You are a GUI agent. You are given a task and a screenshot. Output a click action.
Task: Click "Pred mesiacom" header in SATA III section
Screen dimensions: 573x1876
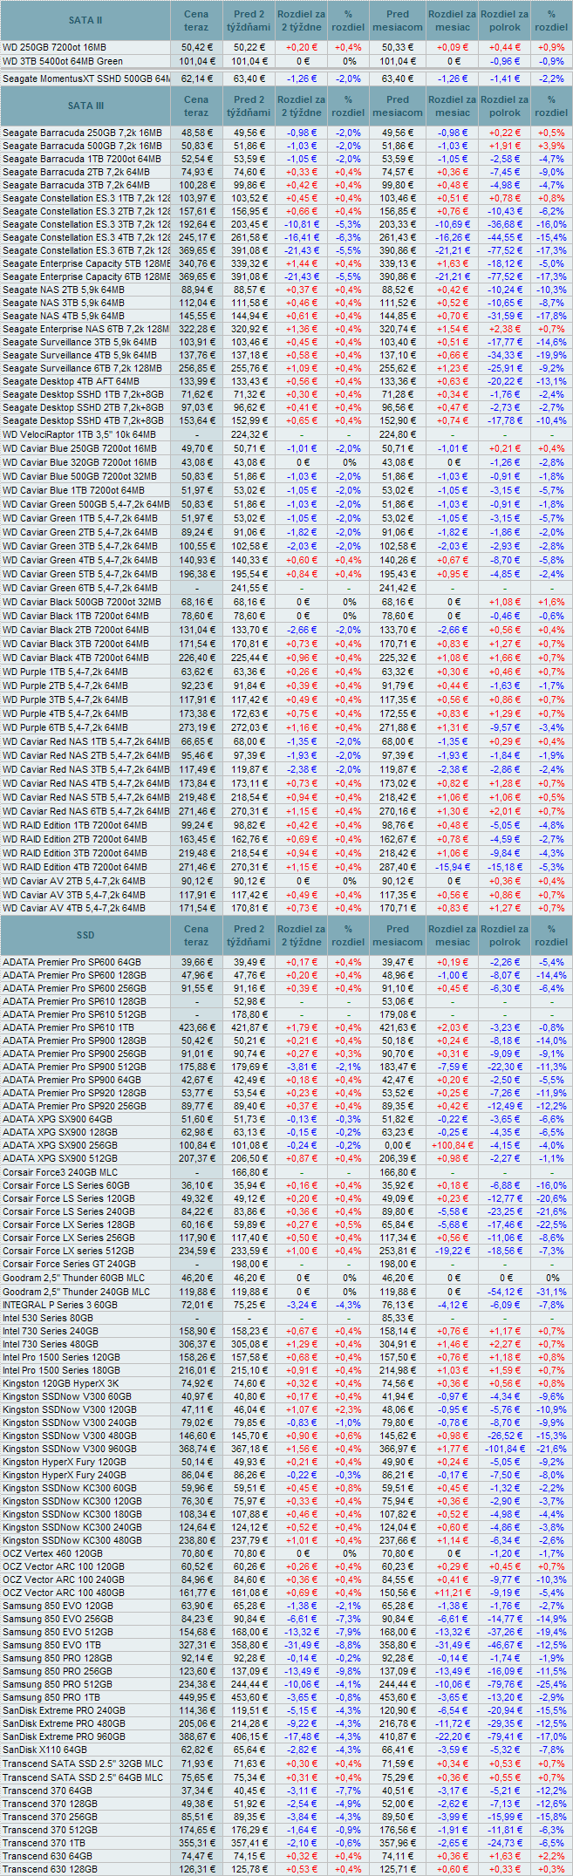[398, 106]
